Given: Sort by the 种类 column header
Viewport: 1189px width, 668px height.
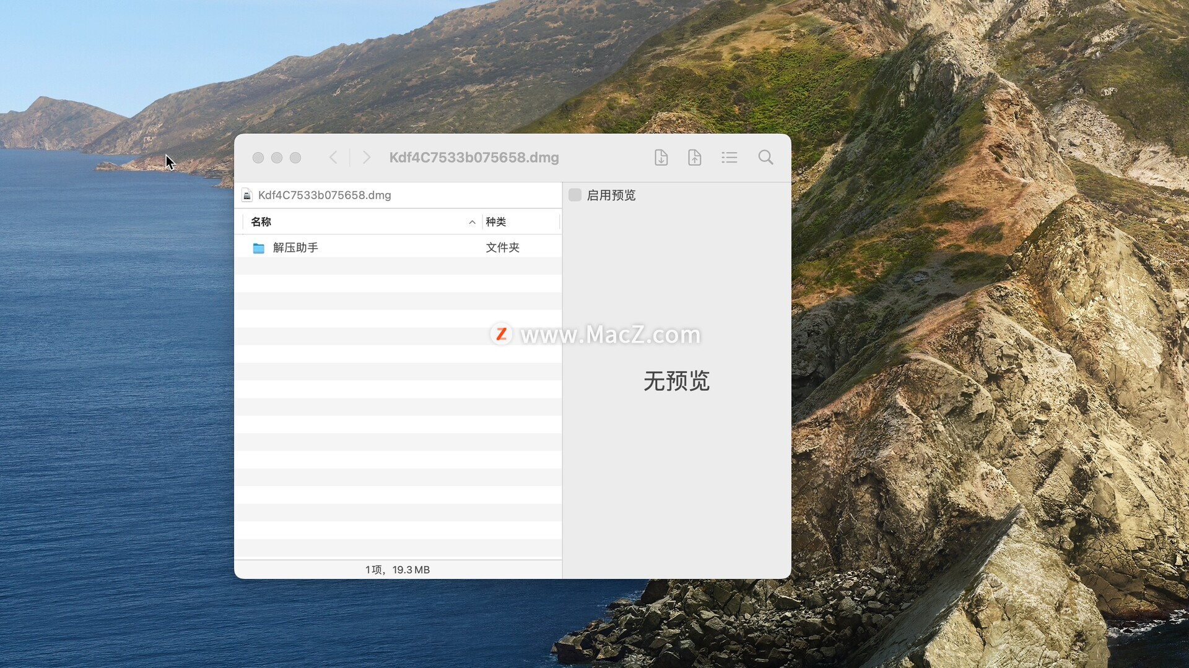Looking at the screenshot, I should coord(496,221).
